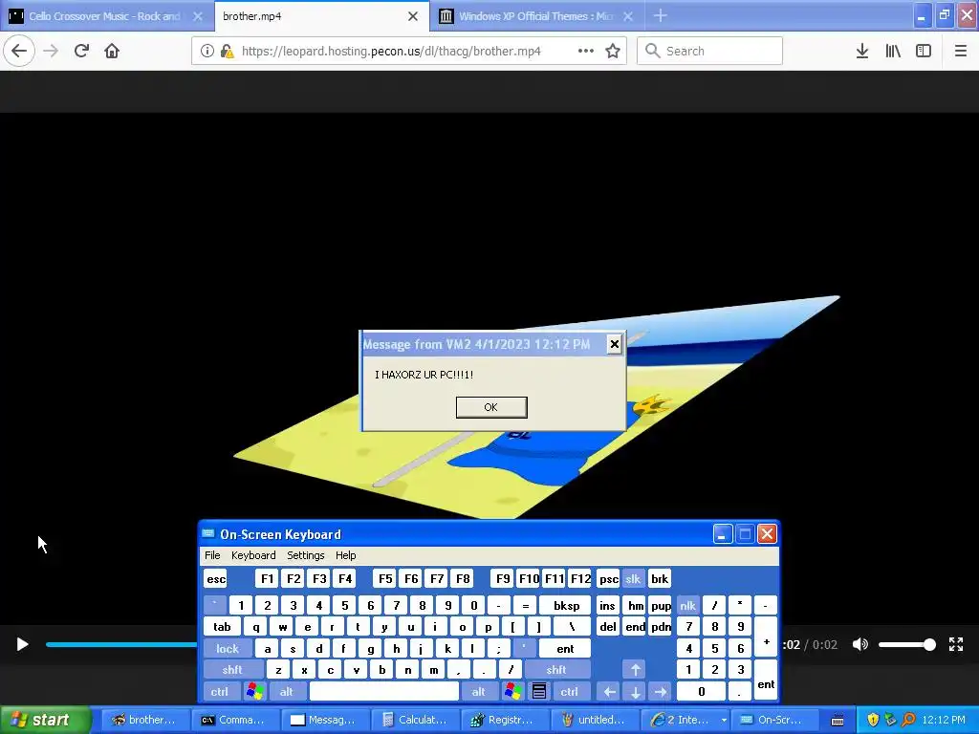
Task: Toggle the right alt key
Action: [x=478, y=692]
